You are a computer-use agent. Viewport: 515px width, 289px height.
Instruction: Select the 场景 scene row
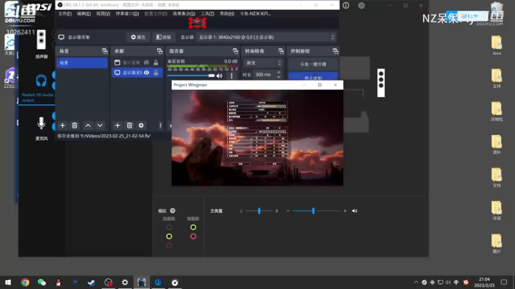[82, 62]
